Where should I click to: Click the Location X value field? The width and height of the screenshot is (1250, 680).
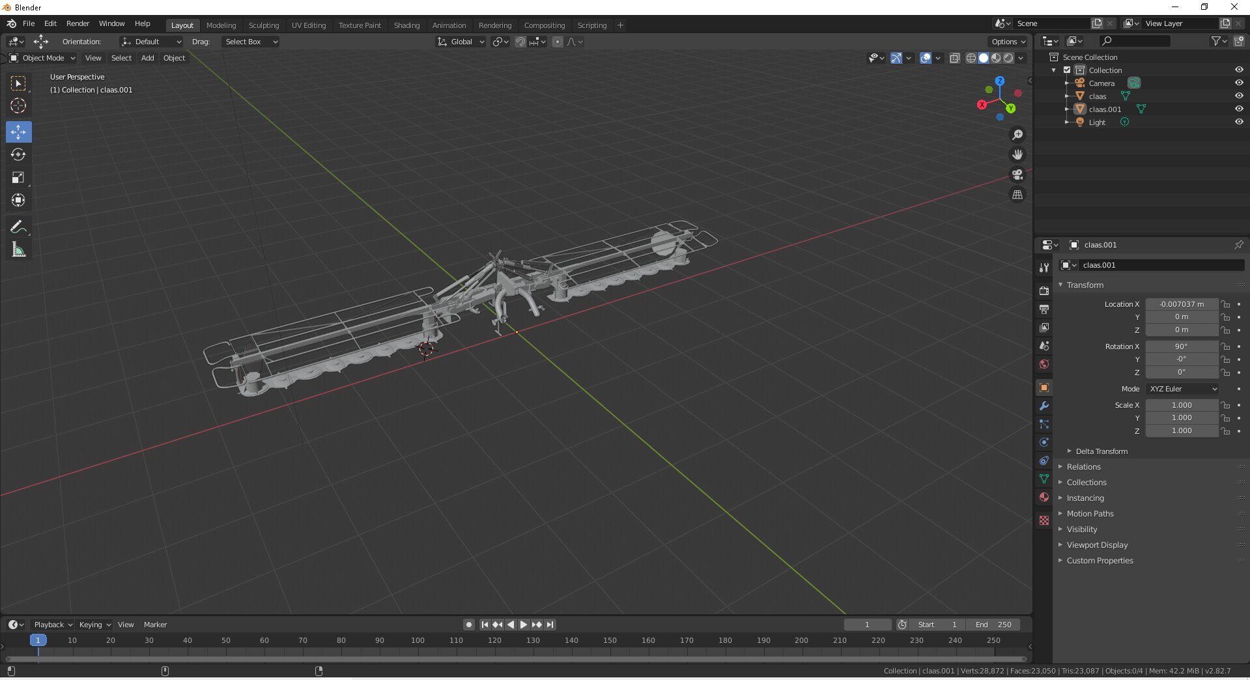point(1181,304)
